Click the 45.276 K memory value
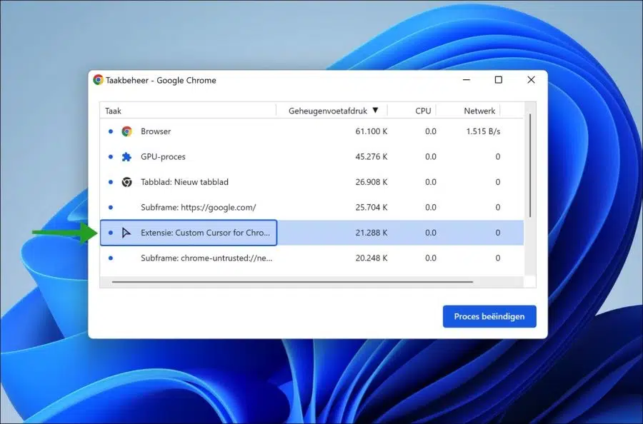643x424 pixels. point(371,157)
